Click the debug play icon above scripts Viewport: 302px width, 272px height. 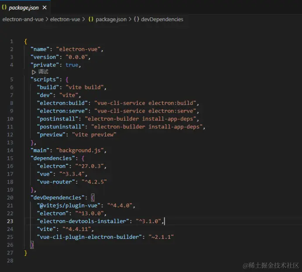[34, 72]
